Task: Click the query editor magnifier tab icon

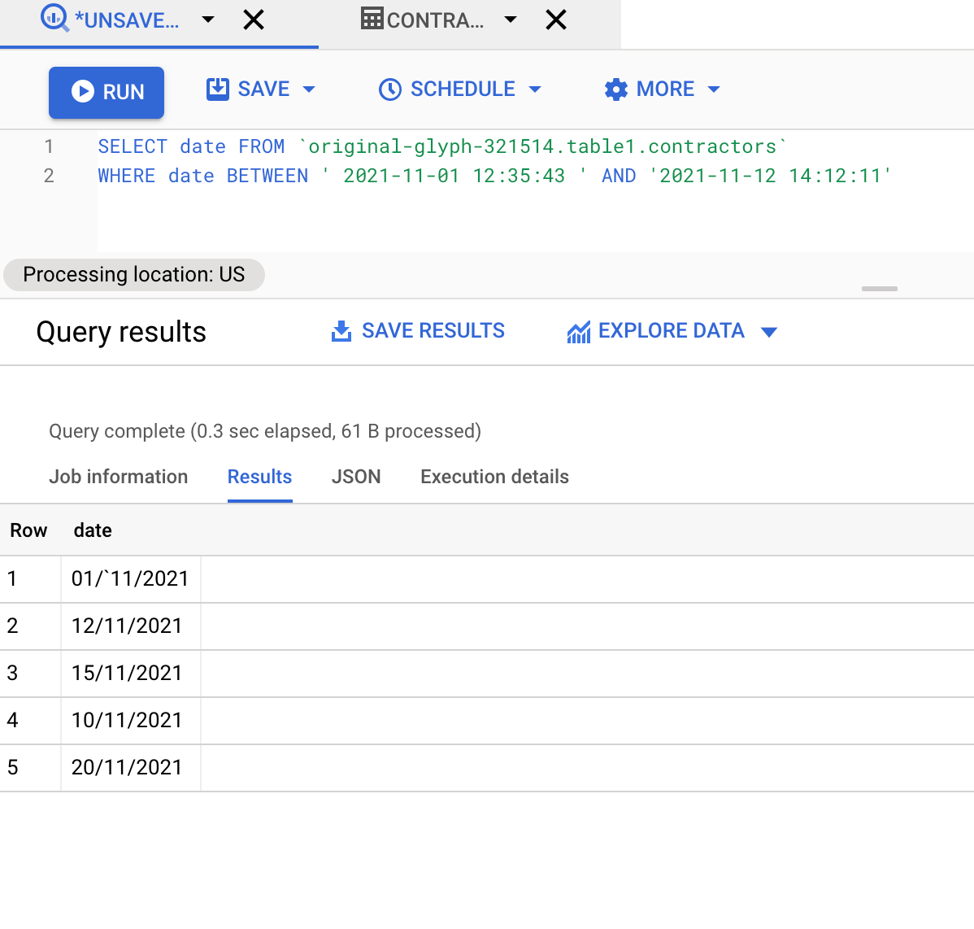Action: coord(54,18)
